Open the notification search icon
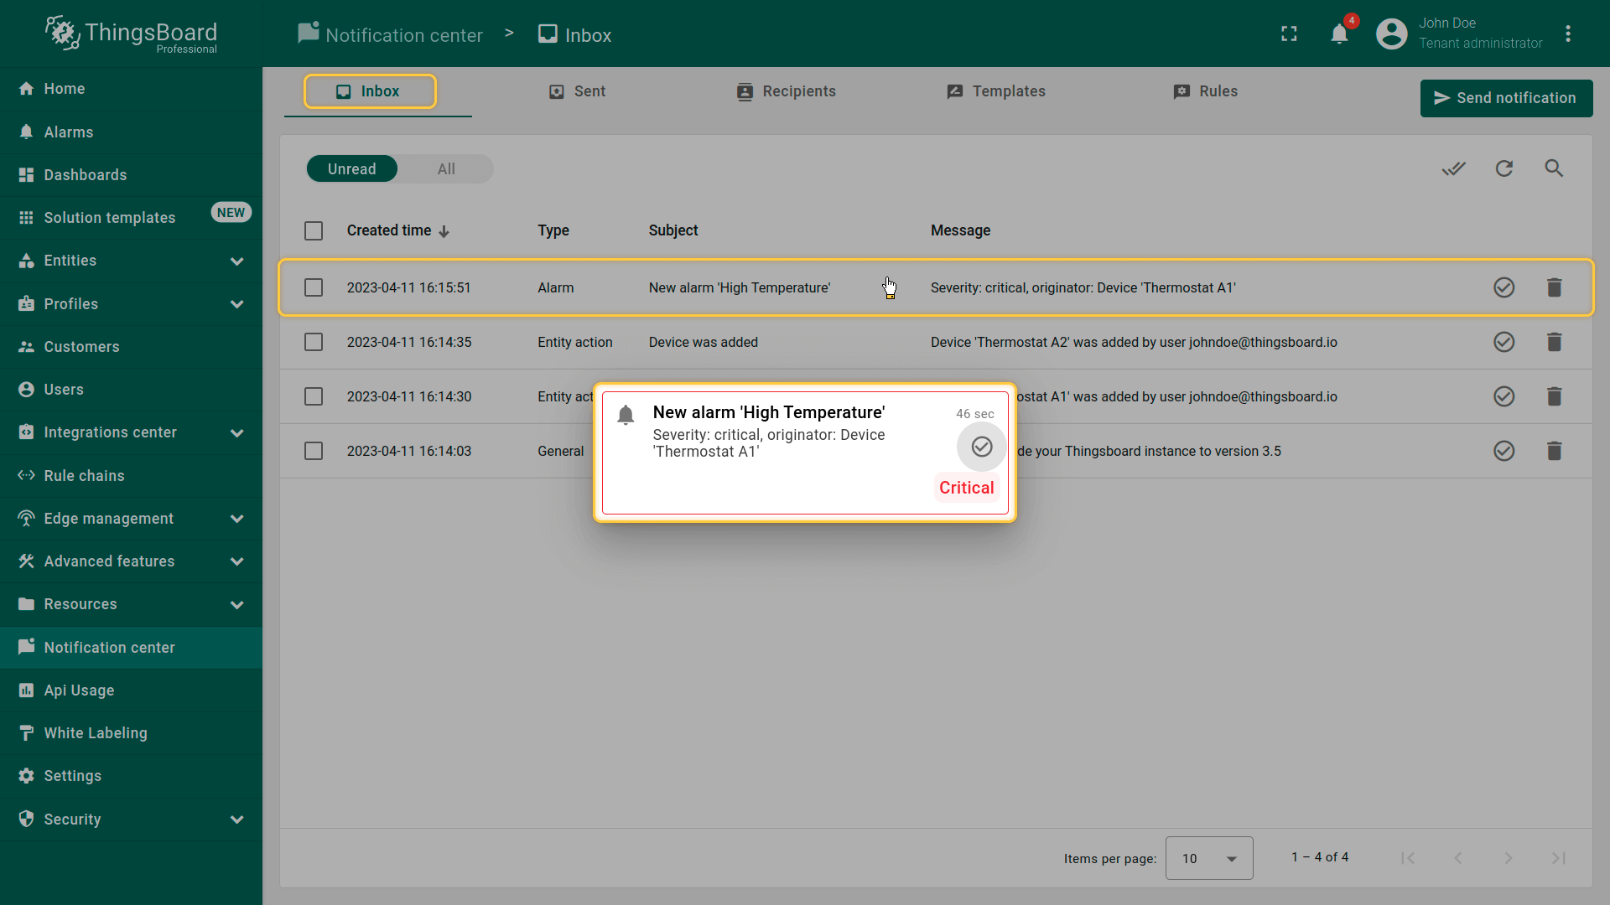 (1554, 168)
